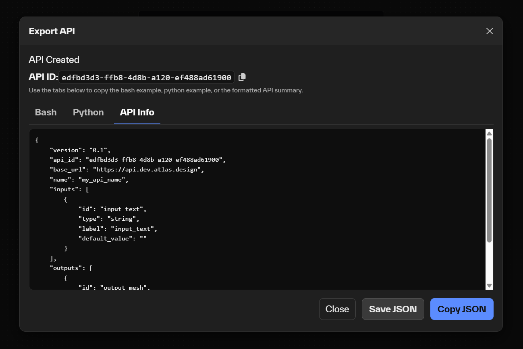Click the "API Created" heading
Image resolution: width=523 pixels, height=349 pixels.
[x=54, y=60]
